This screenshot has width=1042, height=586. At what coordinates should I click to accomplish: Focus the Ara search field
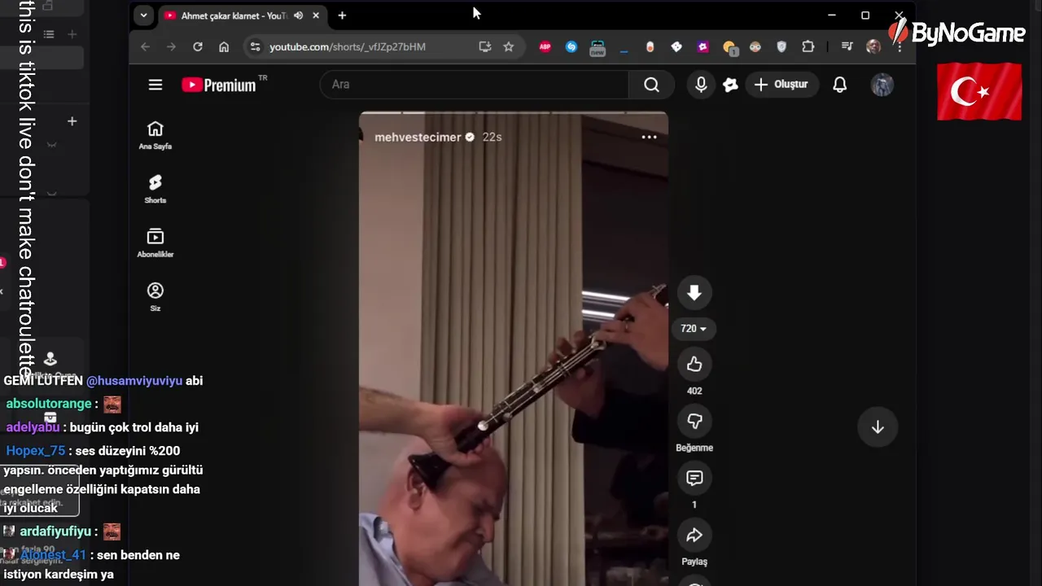475,85
